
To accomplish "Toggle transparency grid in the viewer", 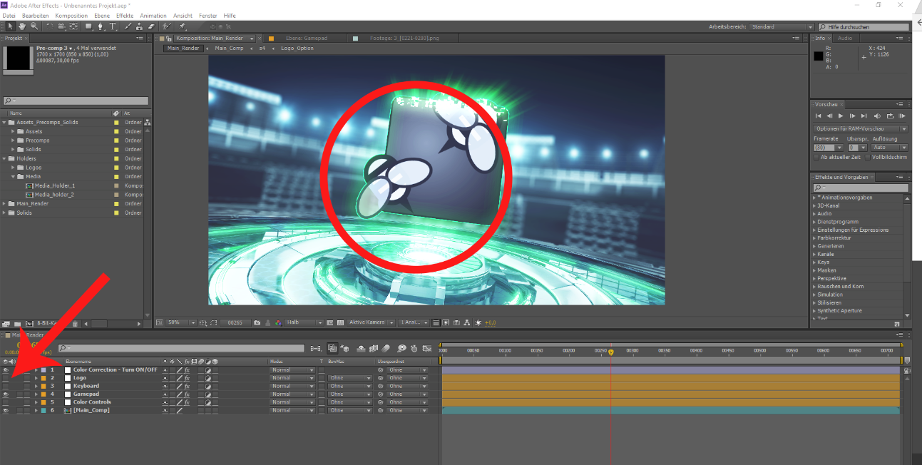I will [x=341, y=322].
